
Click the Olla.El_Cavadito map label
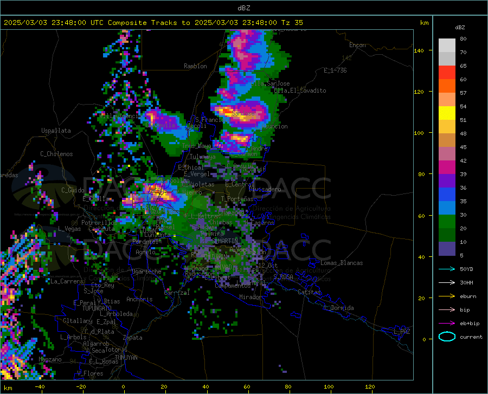300,91
